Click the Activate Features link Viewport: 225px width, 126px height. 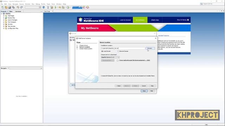[x=163, y=36]
